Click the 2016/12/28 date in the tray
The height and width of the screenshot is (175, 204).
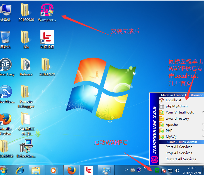coord(192,173)
